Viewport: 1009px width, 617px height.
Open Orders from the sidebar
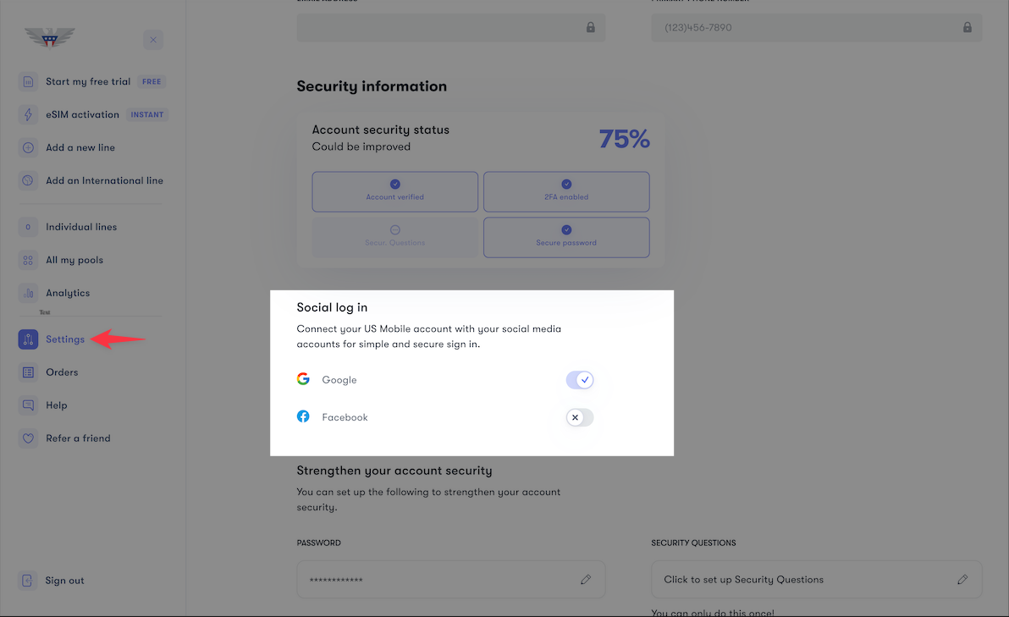(x=62, y=372)
